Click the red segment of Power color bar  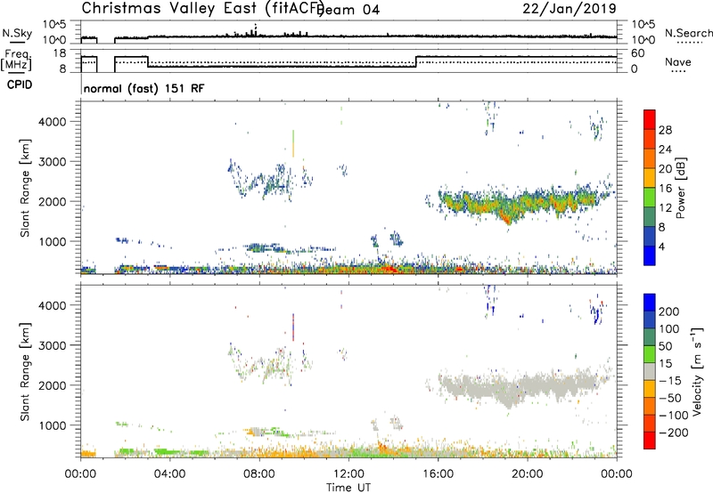click(650, 119)
